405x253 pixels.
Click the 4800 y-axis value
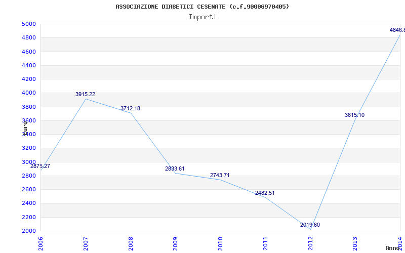pos(28,37)
